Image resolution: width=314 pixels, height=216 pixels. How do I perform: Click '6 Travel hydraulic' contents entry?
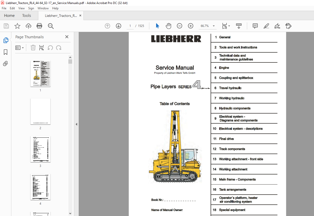228,88
